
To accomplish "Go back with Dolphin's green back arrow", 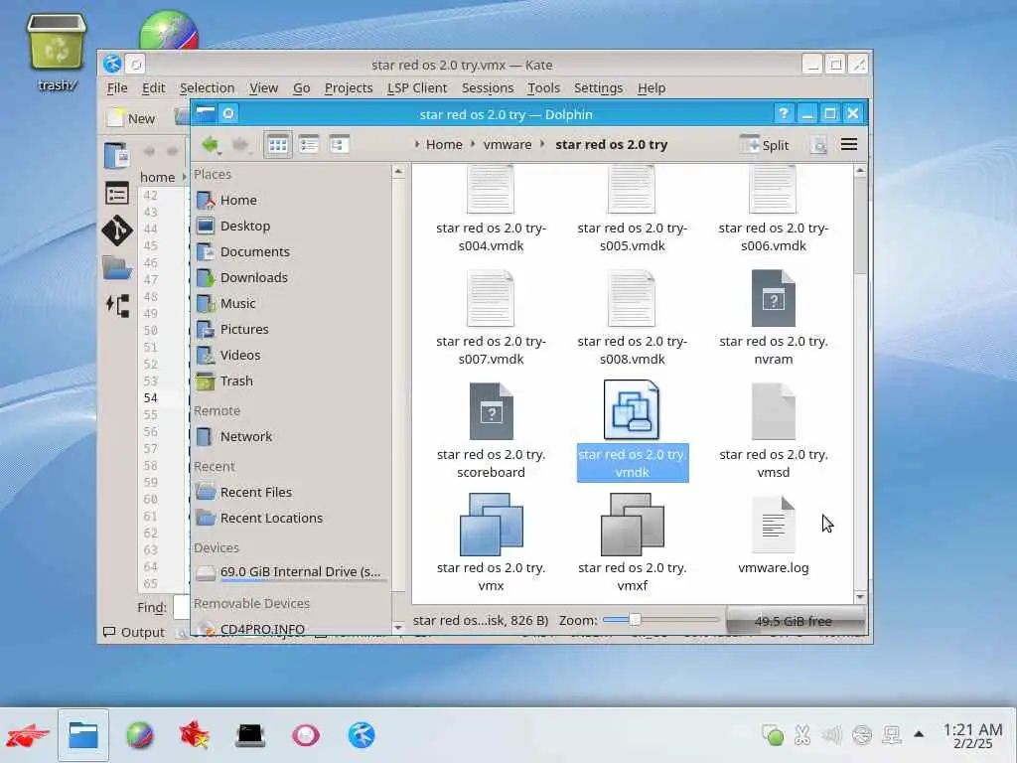I will coord(211,144).
